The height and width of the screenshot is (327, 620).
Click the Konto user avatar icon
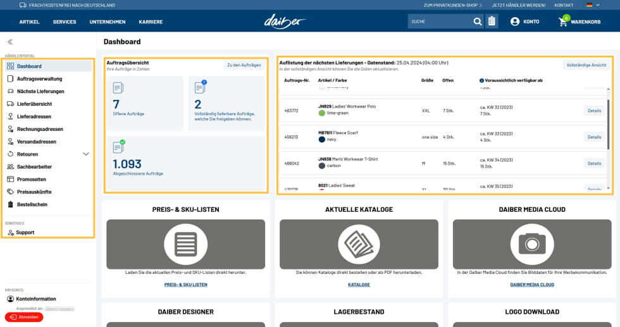pos(515,22)
